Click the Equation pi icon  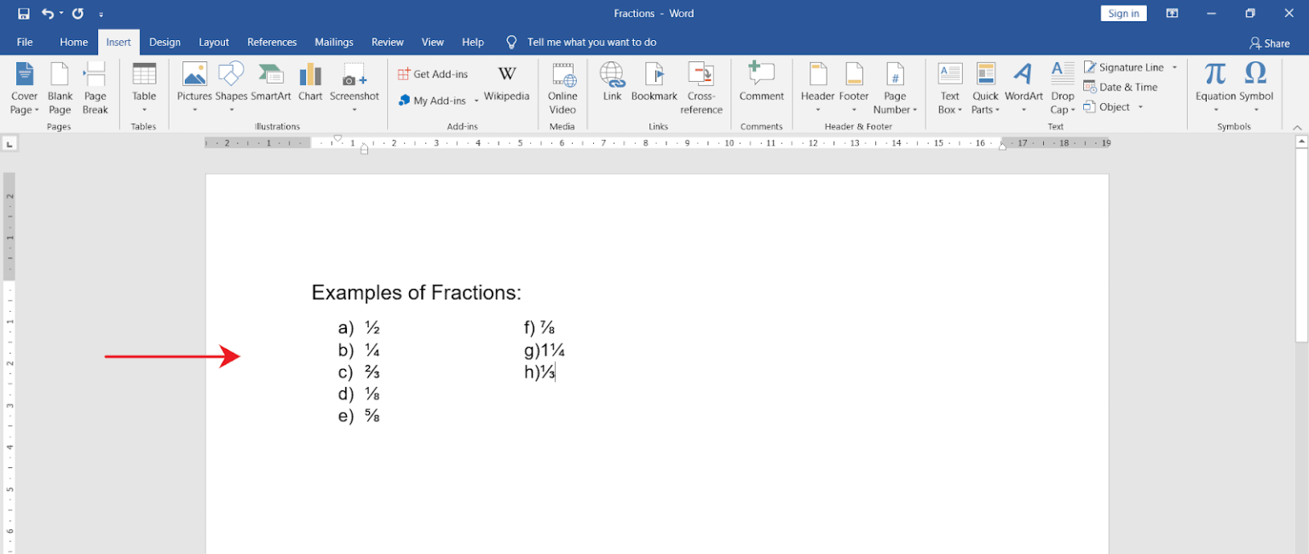coord(1215,75)
